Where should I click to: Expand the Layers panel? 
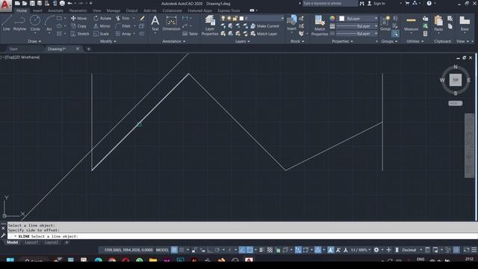point(242,41)
